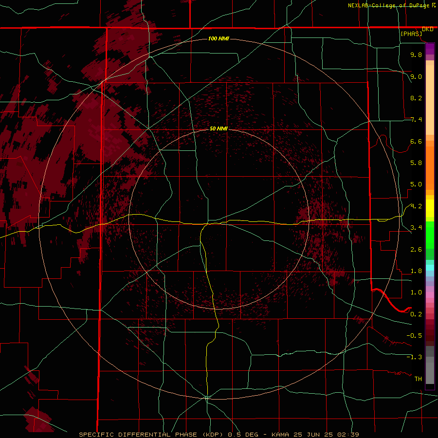The image size is (438, 438).
Task: Click the 2.6 legend value
Action: pos(416,249)
